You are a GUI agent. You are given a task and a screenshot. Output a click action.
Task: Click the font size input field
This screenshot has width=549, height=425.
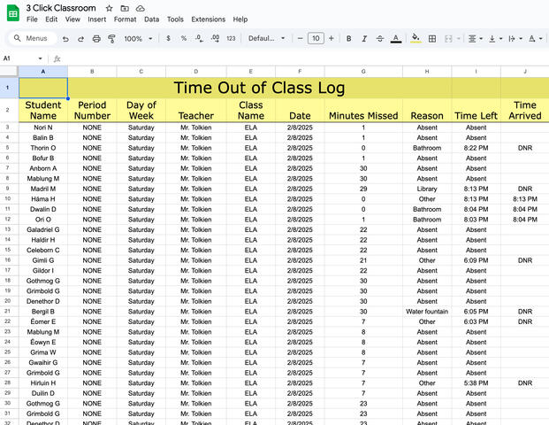(x=316, y=39)
